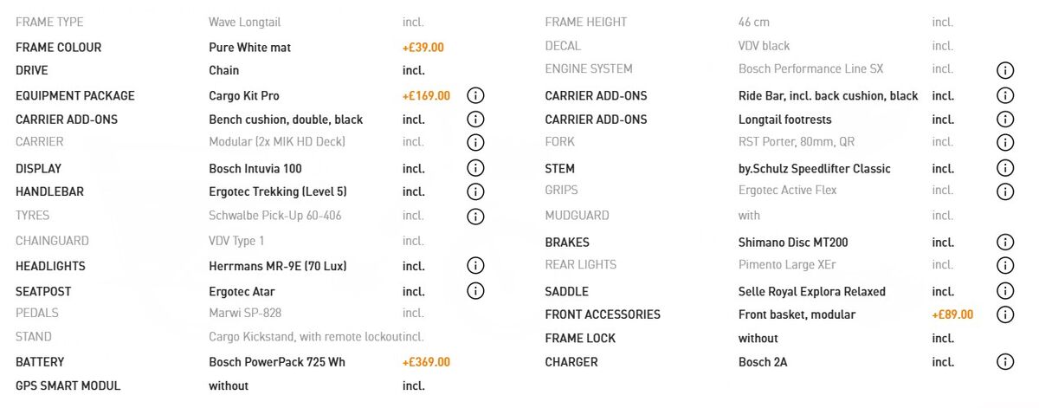The width and height of the screenshot is (1039, 408).
Task: Click info icon for Shimano Disc MT200 brakes
Action: 1004,243
